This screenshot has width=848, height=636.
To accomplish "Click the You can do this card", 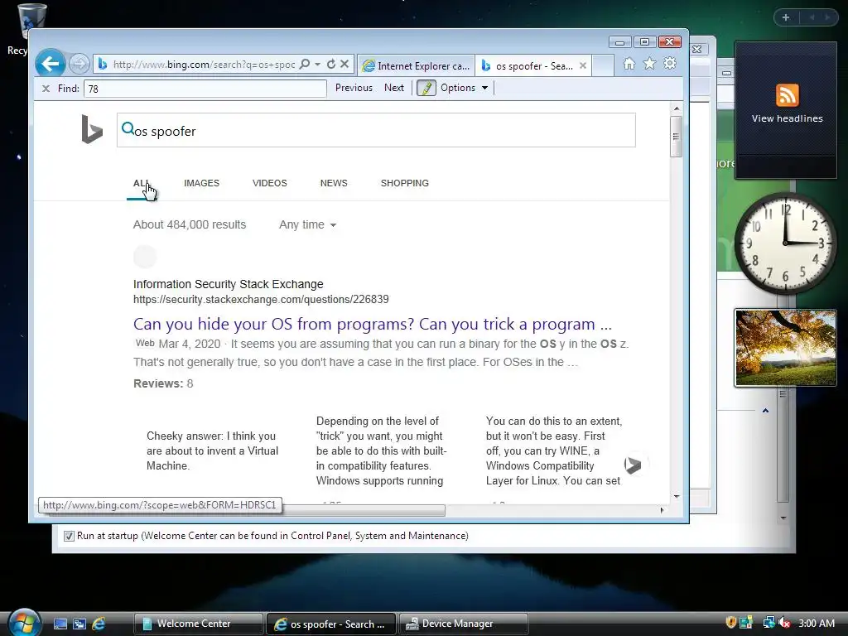I will pos(554,451).
